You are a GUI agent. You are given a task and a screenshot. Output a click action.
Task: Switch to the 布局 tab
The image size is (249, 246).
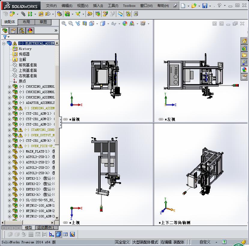click(x=26, y=22)
